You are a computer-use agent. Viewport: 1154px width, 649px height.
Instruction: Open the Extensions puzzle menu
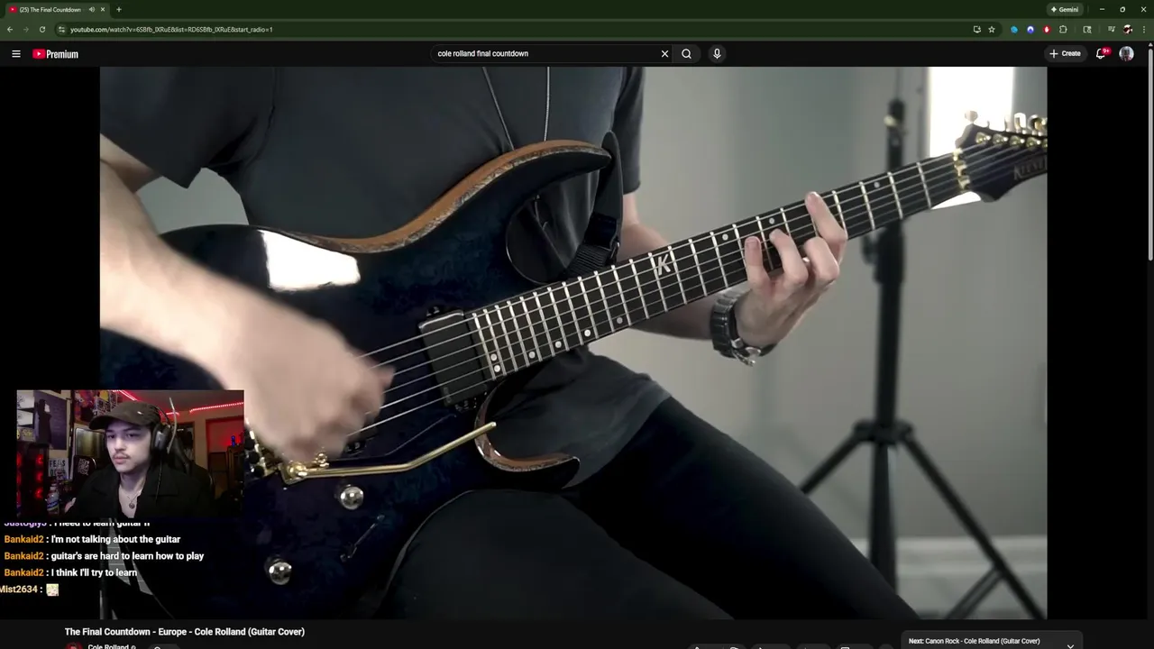coord(1063,30)
